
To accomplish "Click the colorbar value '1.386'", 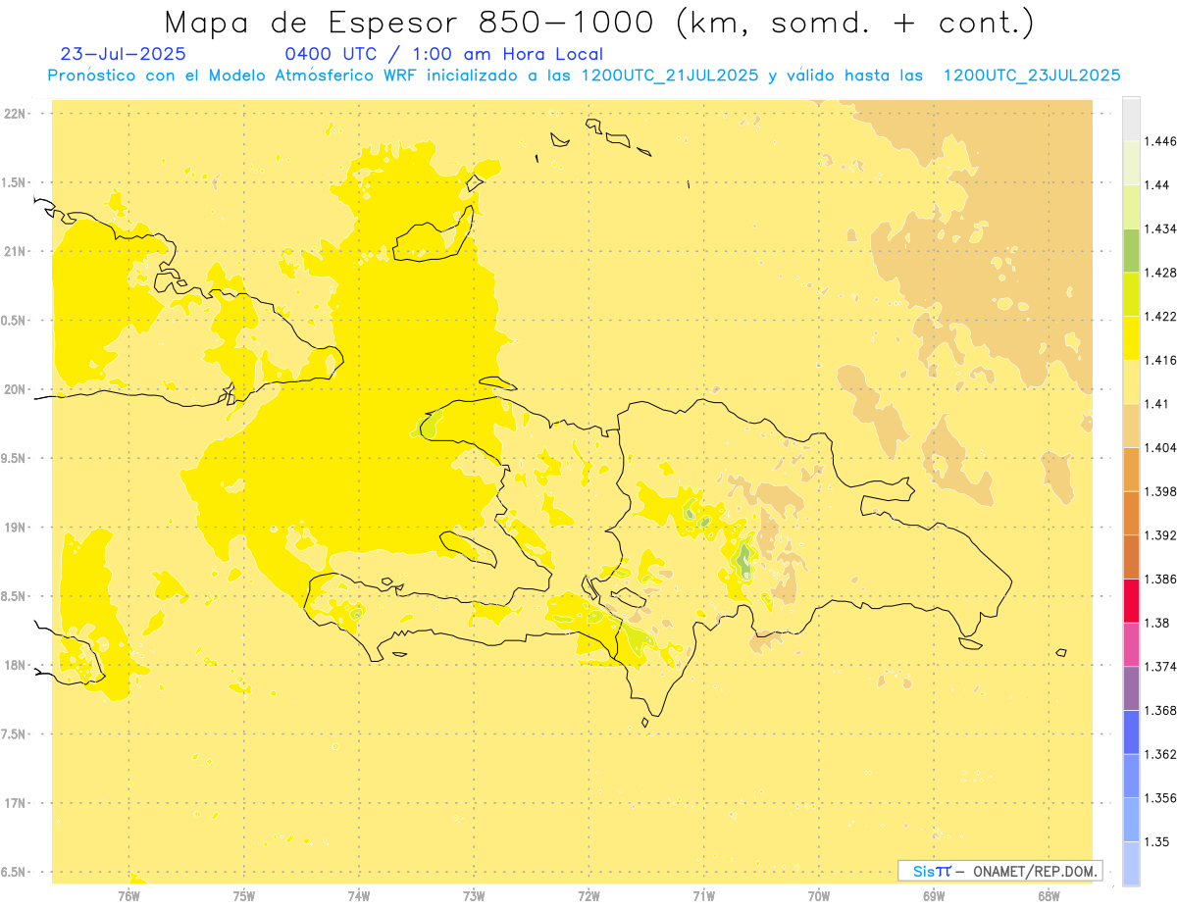I will click(x=1159, y=579).
